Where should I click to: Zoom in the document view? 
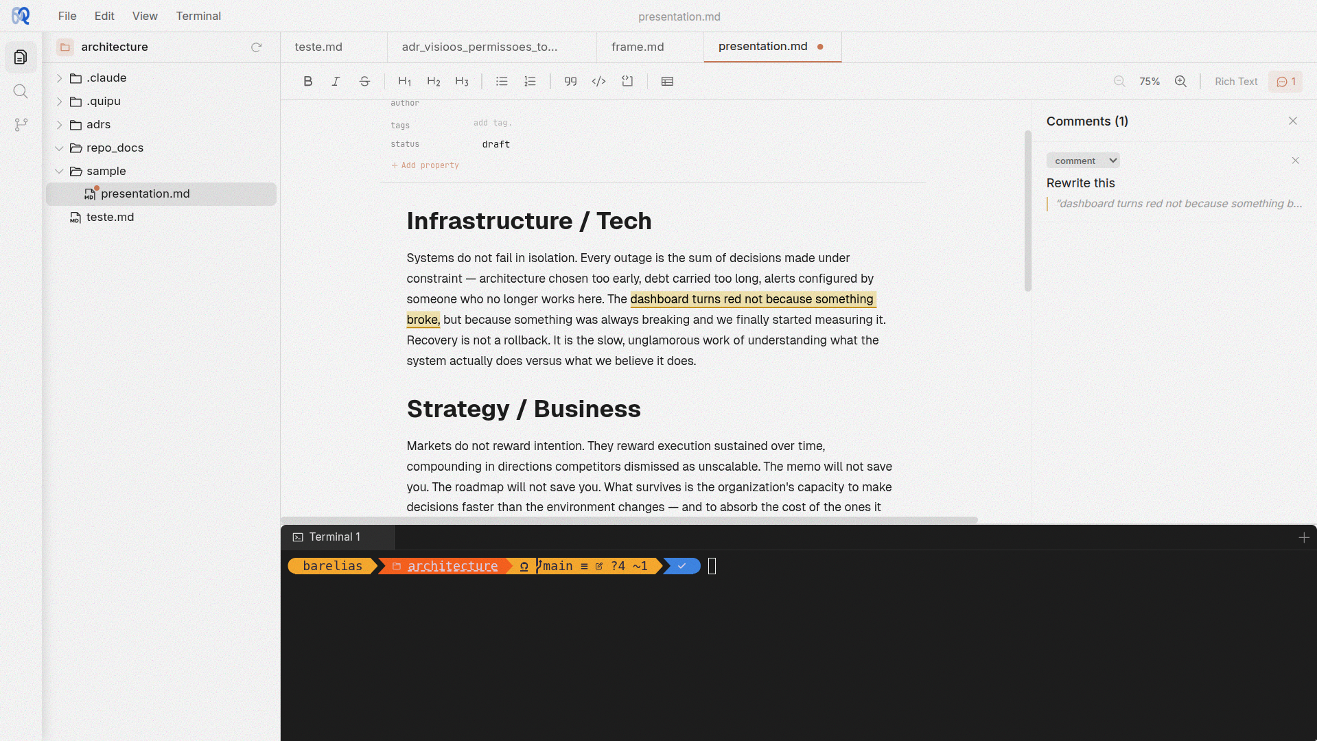coord(1181,81)
